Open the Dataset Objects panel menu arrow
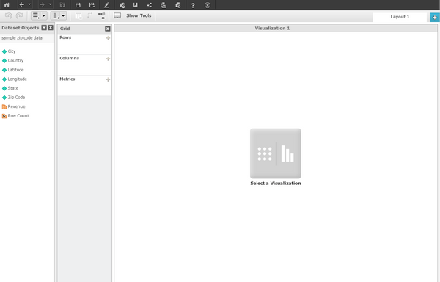Image resolution: width=440 pixels, height=282 pixels. pyautogui.click(x=44, y=27)
